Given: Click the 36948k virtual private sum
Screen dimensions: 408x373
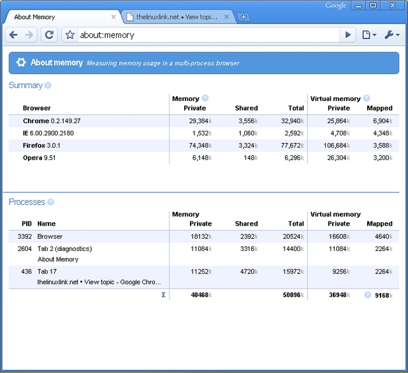Looking at the screenshot, I should click(x=339, y=295).
